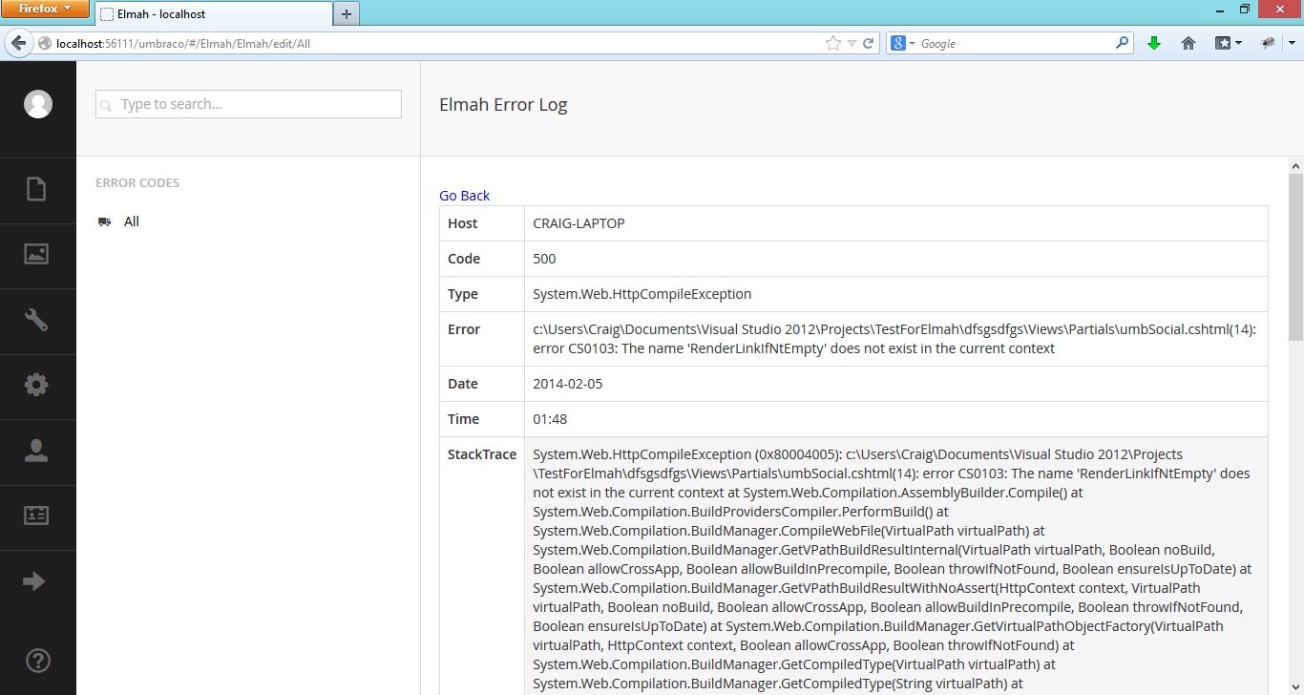Click the CRAIG-LAPTOP host value
Image resolution: width=1304 pixels, height=695 pixels.
coord(578,223)
